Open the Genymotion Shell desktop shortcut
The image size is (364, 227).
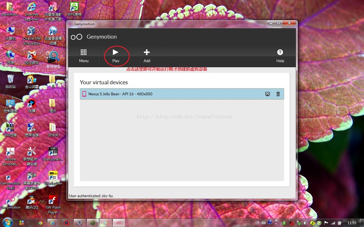[x=11, y=180]
